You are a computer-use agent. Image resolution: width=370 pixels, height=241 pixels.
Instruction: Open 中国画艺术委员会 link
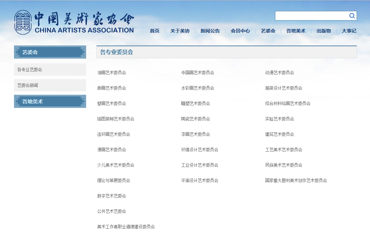(198, 73)
